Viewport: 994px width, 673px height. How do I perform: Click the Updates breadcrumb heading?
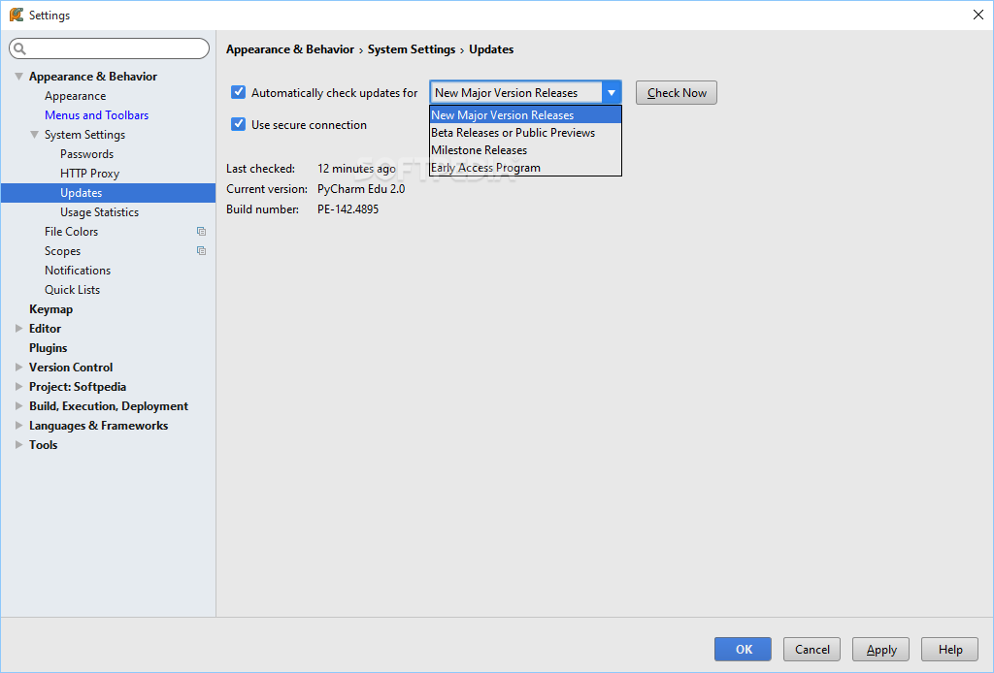(491, 49)
